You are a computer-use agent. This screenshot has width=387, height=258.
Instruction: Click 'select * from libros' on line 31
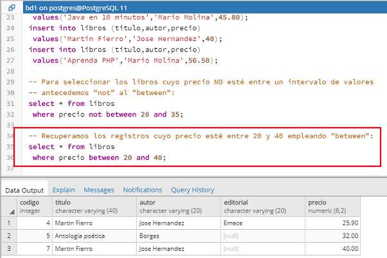tap(72, 103)
